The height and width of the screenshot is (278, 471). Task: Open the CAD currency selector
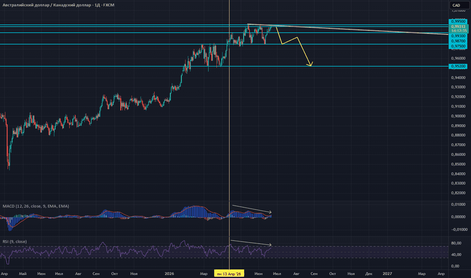pyautogui.click(x=459, y=5)
